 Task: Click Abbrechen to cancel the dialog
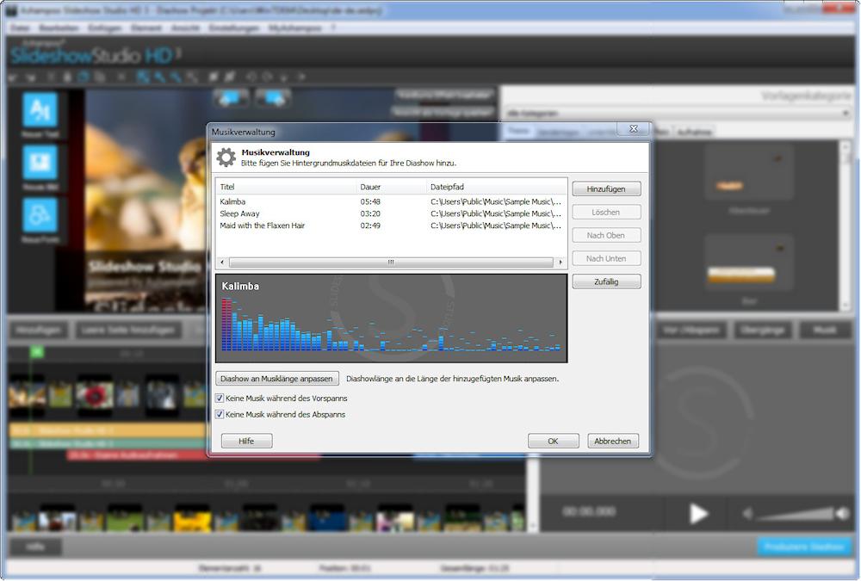tap(613, 441)
